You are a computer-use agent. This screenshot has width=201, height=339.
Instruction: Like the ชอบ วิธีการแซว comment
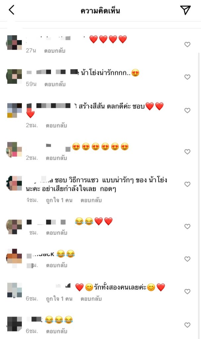coord(187,184)
